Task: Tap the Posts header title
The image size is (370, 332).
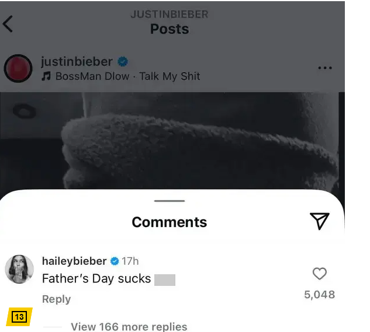Action: tap(170, 29)
